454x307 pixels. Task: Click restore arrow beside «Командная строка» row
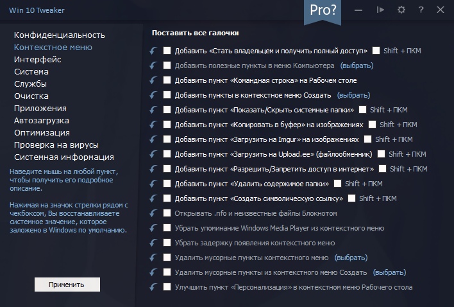[153, 80]
